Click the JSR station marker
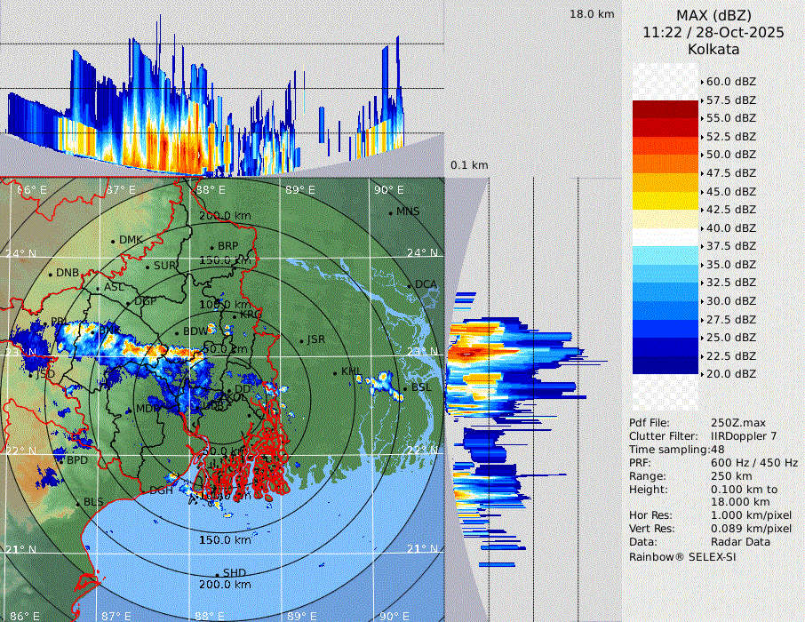This screenshot has height=622, width=805. pyautogui.click(x=300, y=340)
